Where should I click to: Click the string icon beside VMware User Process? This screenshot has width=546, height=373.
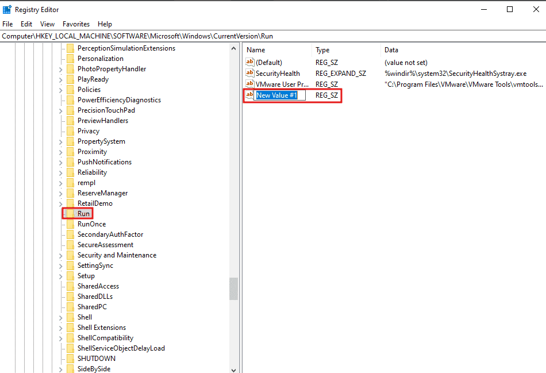coord(249,84)
